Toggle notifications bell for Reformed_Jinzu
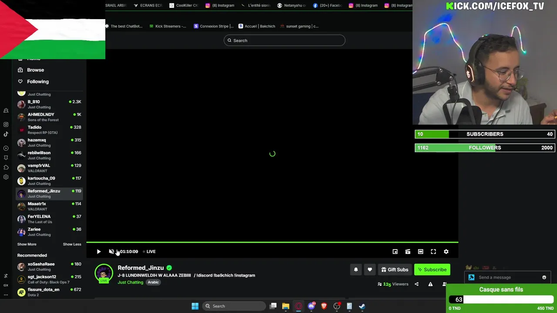Viewport: 557px width, 313px height. click(x=356, y=270)
